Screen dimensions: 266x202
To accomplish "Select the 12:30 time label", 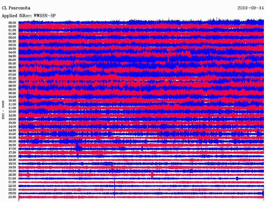I will click(12, 116).
